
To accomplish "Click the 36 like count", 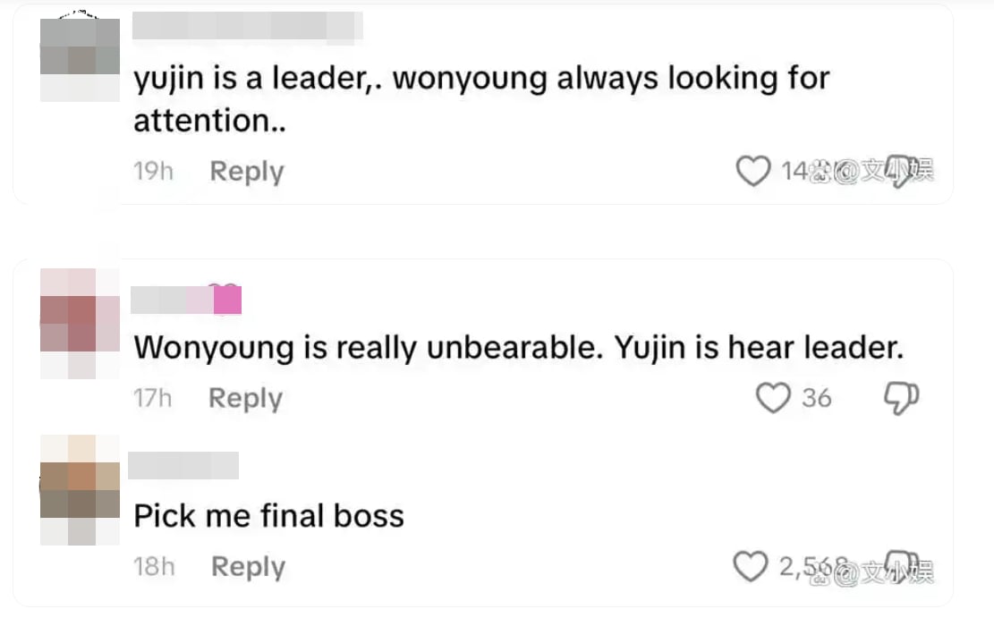I will [817, 398].
